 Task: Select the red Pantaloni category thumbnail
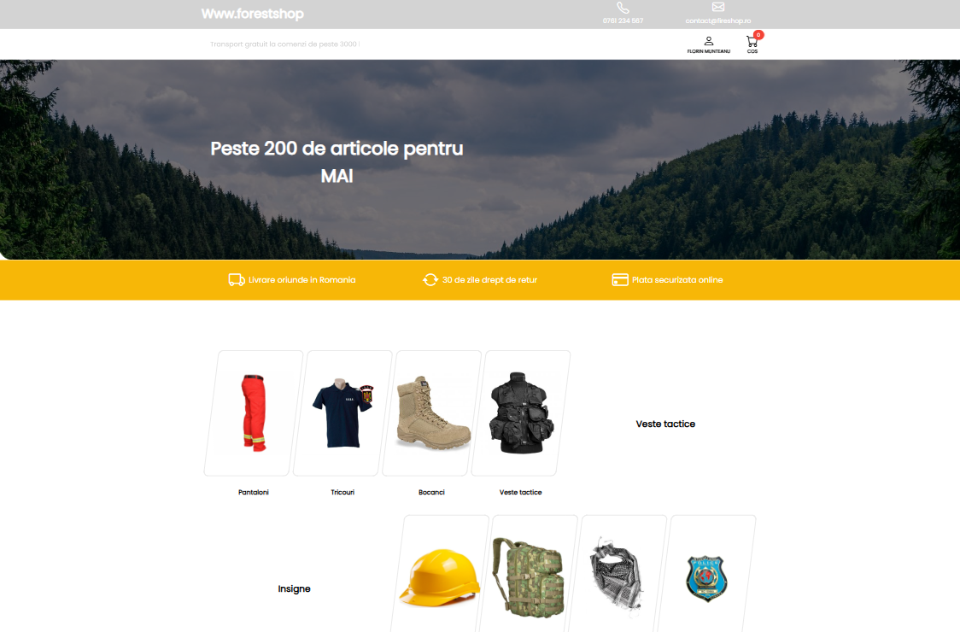click(254, 413)
